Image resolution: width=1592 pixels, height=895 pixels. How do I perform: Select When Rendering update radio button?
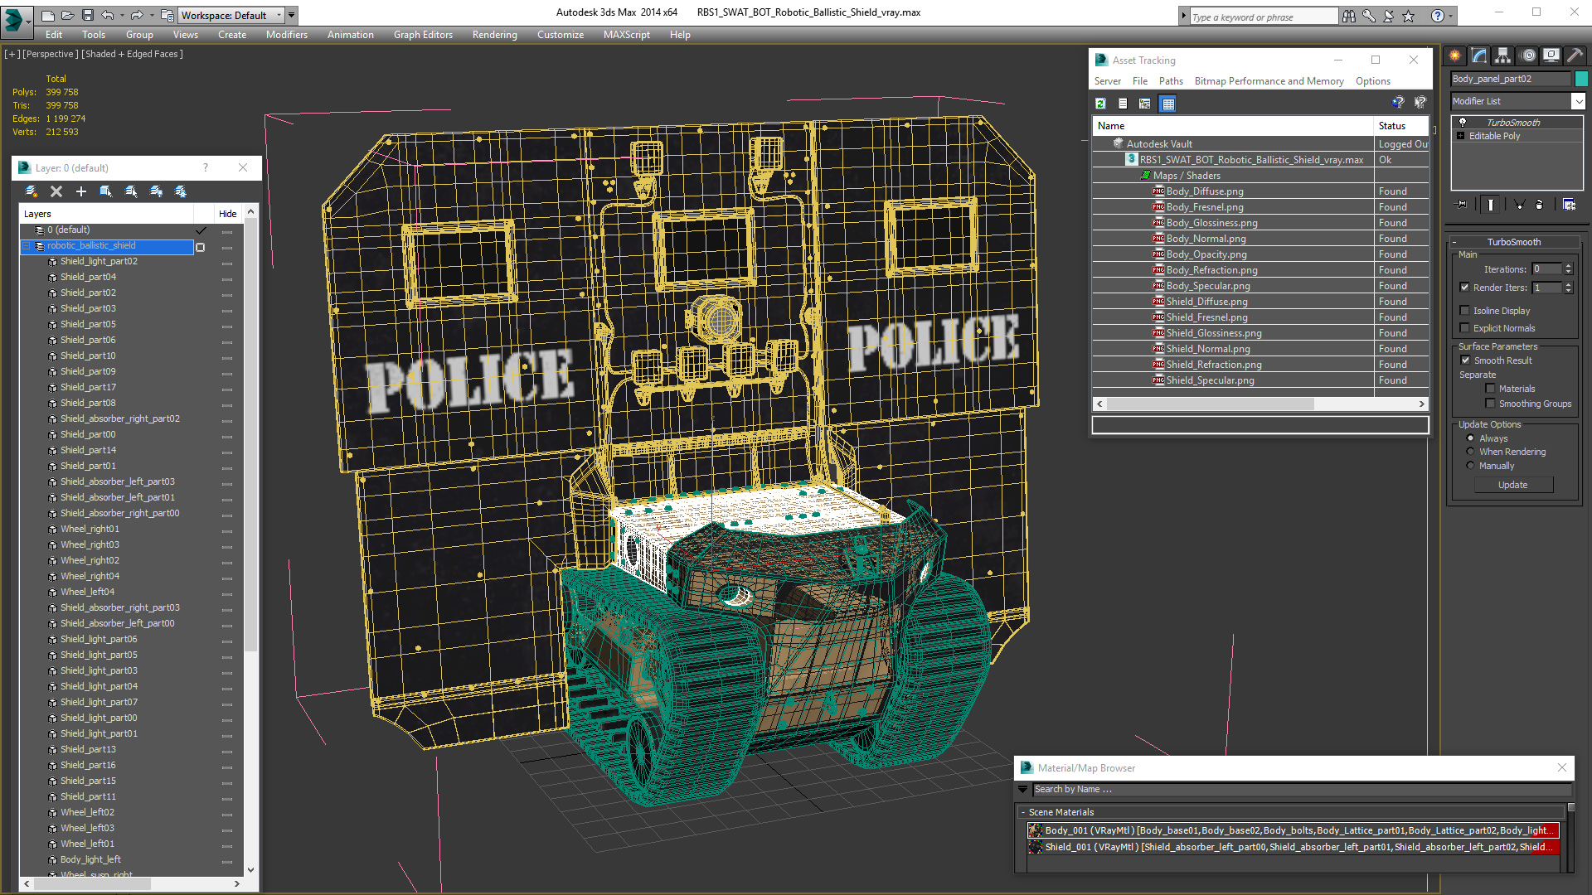click(x=1471, y=452)
